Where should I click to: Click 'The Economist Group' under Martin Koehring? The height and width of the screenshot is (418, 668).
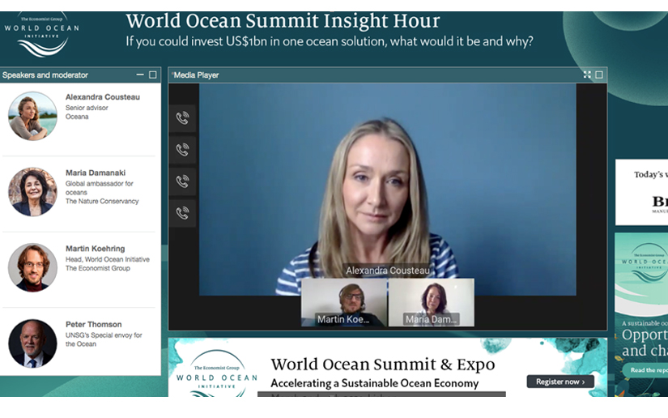(x=98, y=268)
